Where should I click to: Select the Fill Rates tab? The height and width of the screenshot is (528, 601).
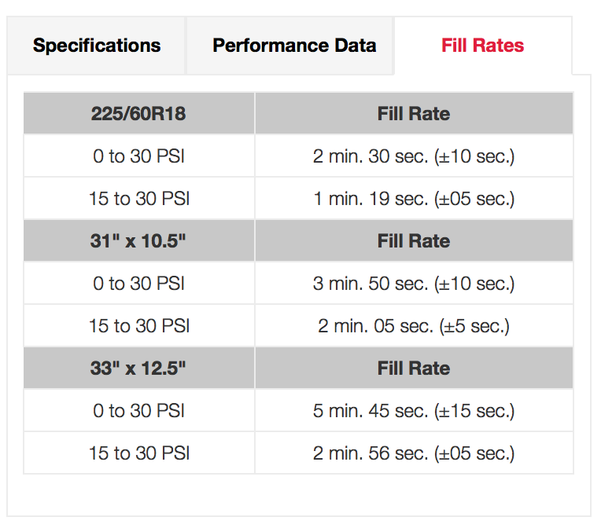pyautogui.click(x=482, y=46)
